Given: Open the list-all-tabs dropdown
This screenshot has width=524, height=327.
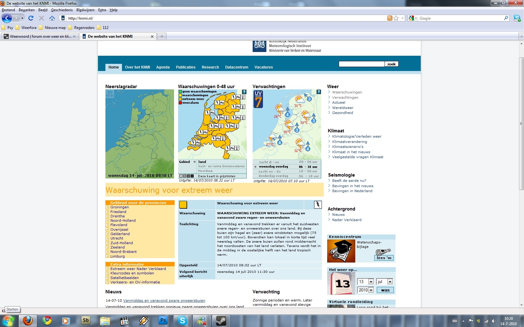Looking at the screenshot, I should coord(521,36).
